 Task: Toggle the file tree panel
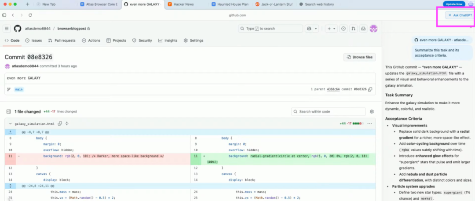[8, 112]
